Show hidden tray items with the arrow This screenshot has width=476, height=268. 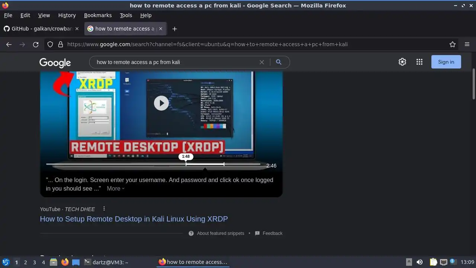click(x=409, y=262)
